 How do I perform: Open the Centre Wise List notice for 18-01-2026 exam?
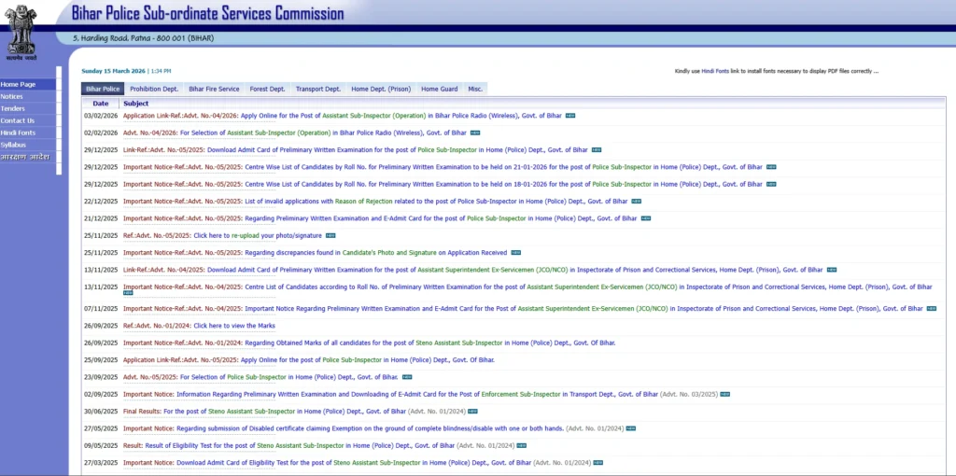(443, 184)
